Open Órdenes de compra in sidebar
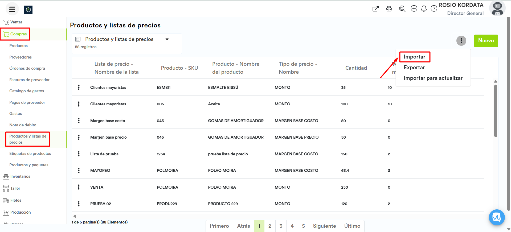 pos(27,68)
